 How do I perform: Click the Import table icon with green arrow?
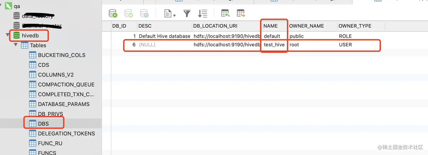(225, 13)
